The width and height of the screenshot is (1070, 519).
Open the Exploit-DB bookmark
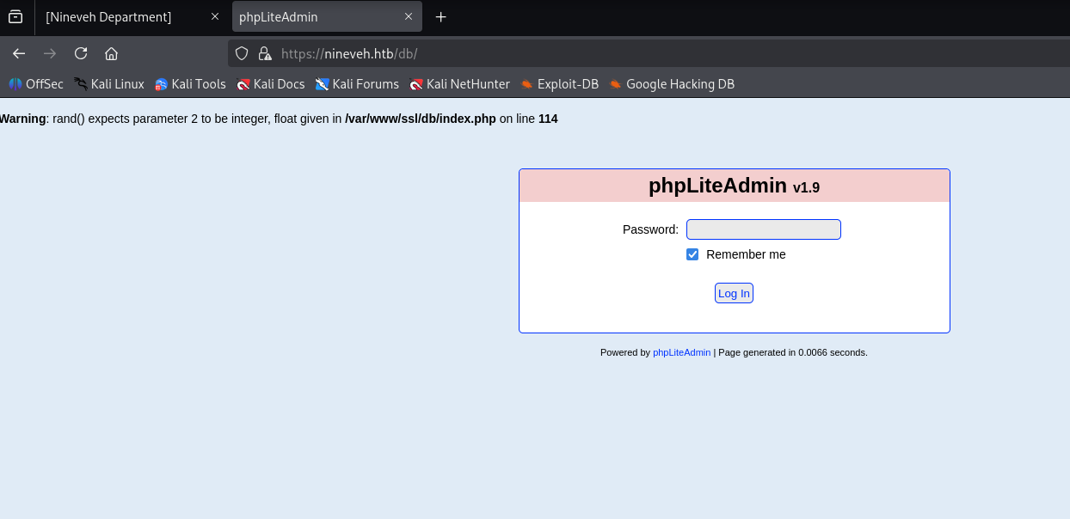click(x=560, y=84)
